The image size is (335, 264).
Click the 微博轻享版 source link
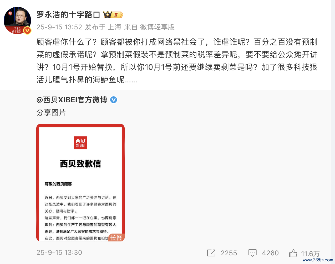pyautogui.click(x=157, y=27)
